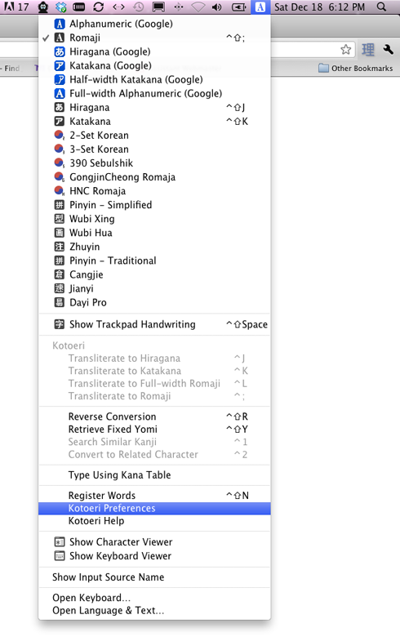Click the Adobe 17 menu bar icon
The width and height of the screenshot is (400, 637).
point(16,7)
